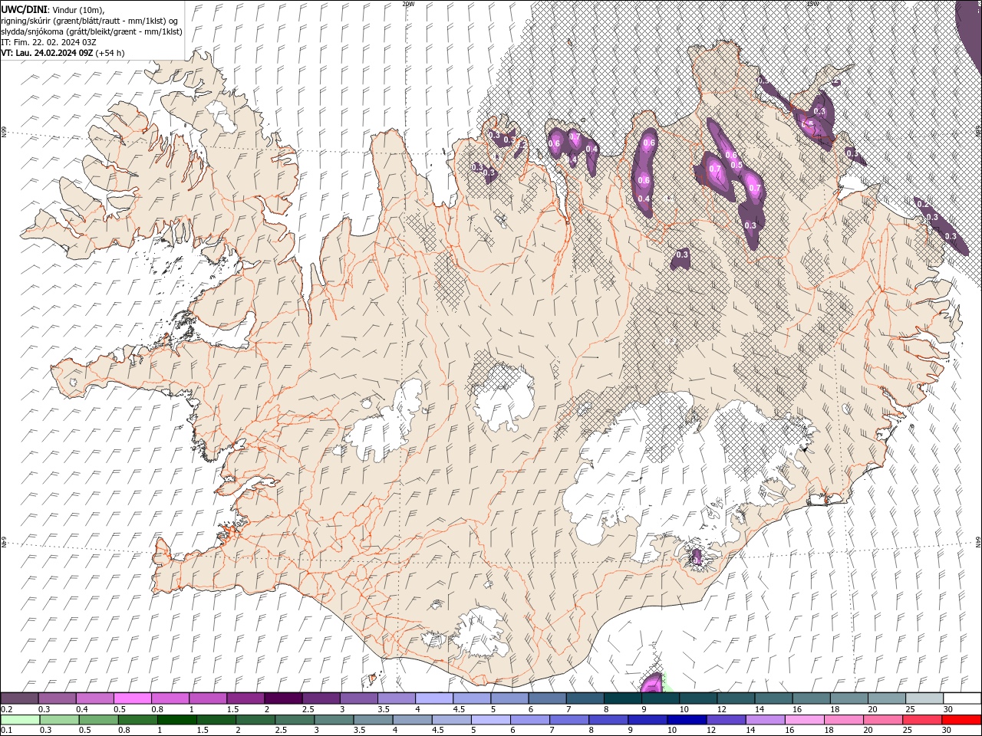982x736 pixels.
Task: Select upper legend swatch between 0.8 and 1
Action: [x=171, y=698]
